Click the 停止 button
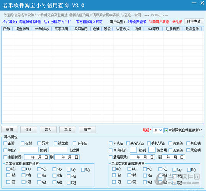 pyautogui.click(x=29, y=130)
